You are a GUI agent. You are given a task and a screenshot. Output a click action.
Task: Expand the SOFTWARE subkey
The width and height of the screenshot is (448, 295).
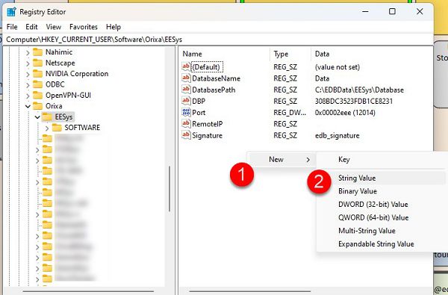(47, 128)
